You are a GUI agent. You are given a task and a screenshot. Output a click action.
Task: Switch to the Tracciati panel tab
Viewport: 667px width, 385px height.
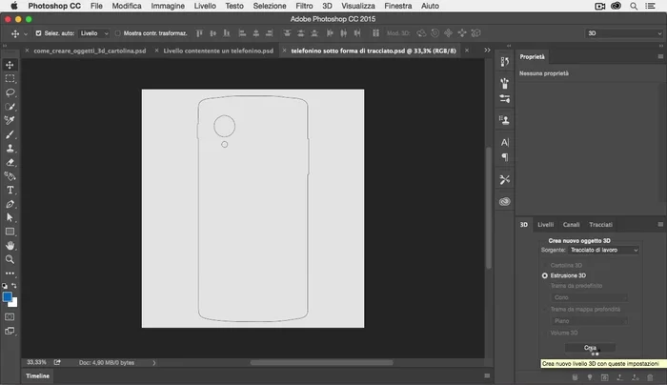pos(600,225)
